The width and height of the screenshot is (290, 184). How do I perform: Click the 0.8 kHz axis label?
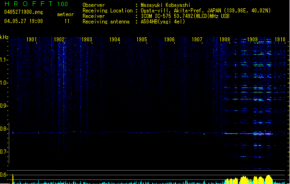pyautogui.click(x=4, y=129)
